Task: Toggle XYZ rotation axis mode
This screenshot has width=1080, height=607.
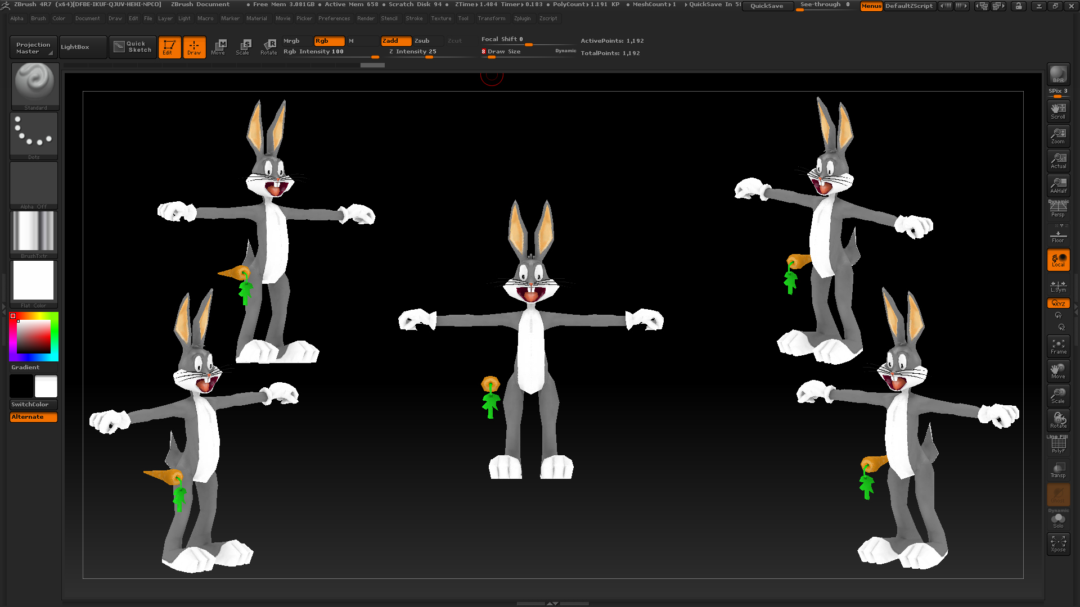Action: point(1058,303)
